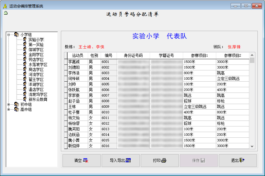Click the athlete name cell 杜子骞
Image resolution: width=265 pixels, height=176 pixels.
(x=77, y=112)
